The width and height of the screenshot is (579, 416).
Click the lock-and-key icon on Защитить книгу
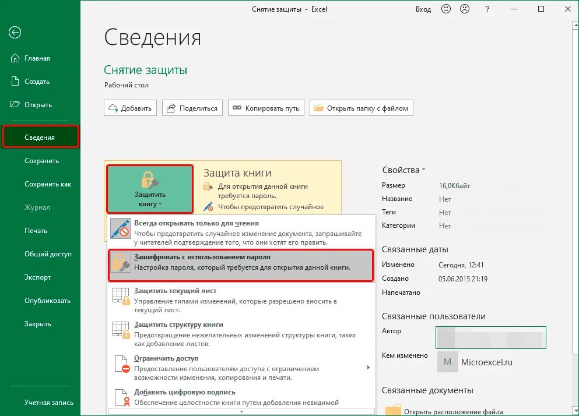(x=149, y=180)
